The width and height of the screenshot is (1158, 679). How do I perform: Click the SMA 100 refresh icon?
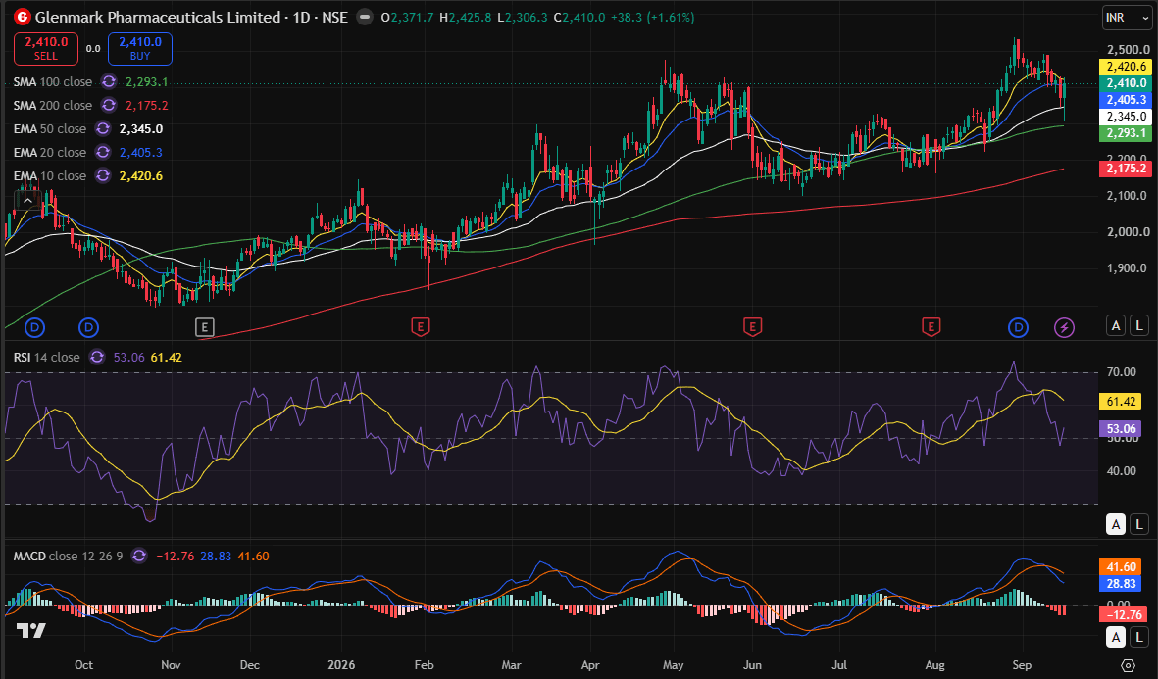(x=109, y=82)
